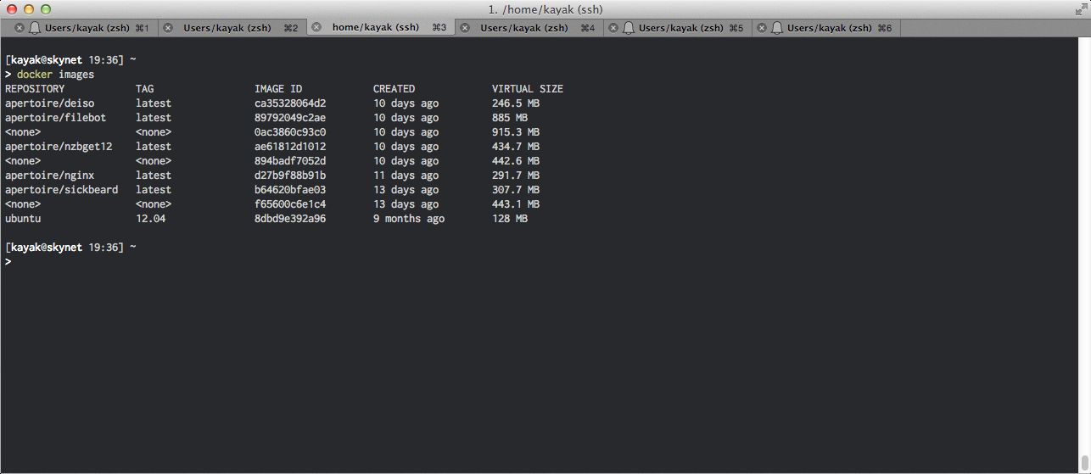The image size is (1091, 474).
Task: Click '11 days ago' in the nginx row
Action: 406,176
